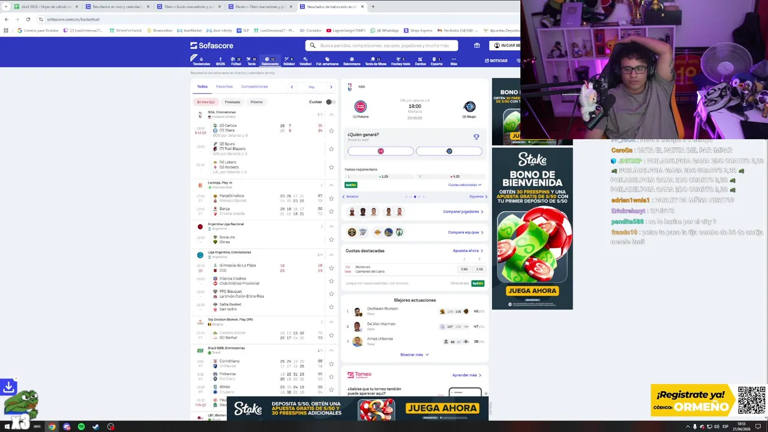Viewport: 768px width, 432px height.
Task: Vote for Pistons logo button
Action: point(380,151)
